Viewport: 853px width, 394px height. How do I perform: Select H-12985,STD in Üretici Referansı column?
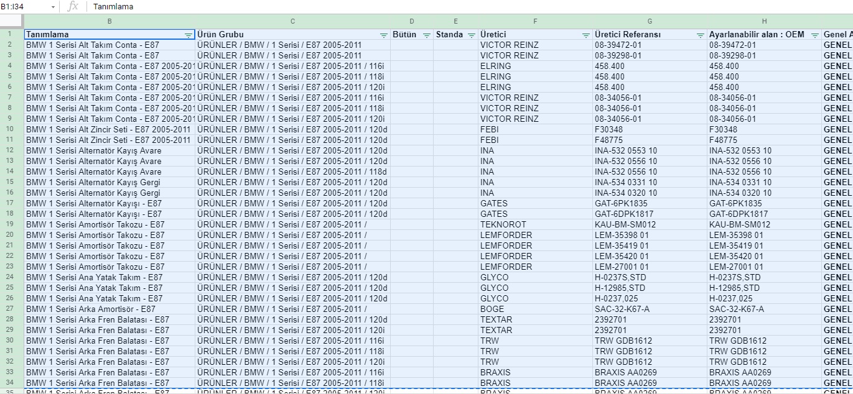tap(650, 288)
